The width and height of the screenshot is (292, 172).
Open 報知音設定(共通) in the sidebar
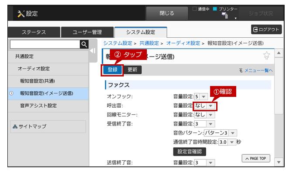click(48, 81)
